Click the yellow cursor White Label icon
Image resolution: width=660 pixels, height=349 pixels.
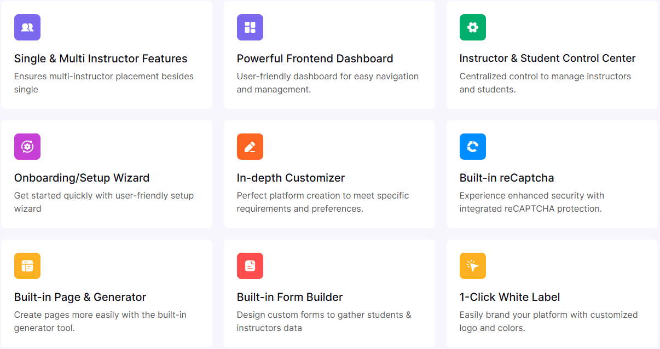(x=473, y=266)
